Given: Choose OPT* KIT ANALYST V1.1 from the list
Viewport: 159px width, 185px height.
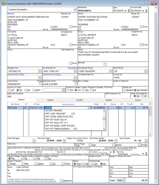Looking at the screenshot, I should tap(74, 123).
